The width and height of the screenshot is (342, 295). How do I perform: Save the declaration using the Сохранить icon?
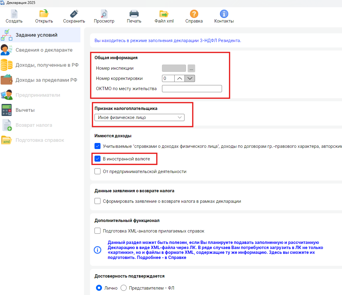(74, 14)
